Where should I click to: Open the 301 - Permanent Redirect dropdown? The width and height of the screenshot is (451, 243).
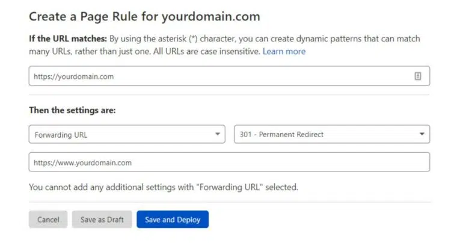pyautogui.click(x=331, y=134)
